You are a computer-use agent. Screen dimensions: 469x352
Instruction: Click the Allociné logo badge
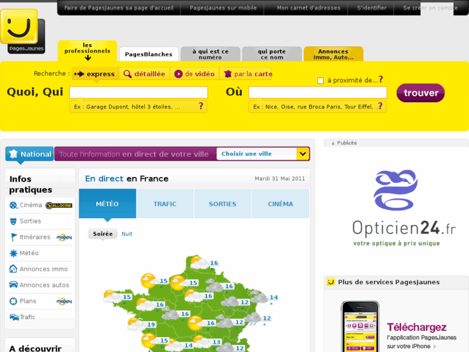click(x=59, y=205)
